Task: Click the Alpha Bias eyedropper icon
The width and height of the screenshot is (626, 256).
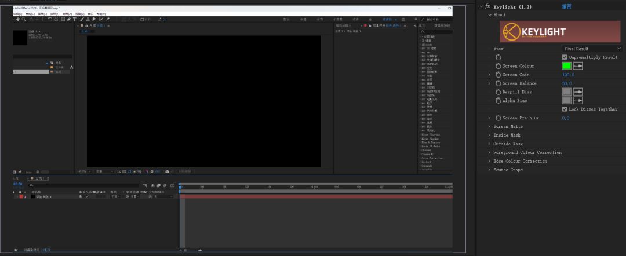Action: click(x=578, y=100)
